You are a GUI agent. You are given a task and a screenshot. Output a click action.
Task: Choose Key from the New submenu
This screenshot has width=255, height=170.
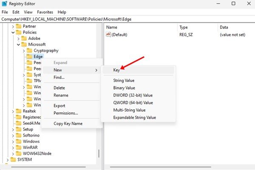pos(139,70)
